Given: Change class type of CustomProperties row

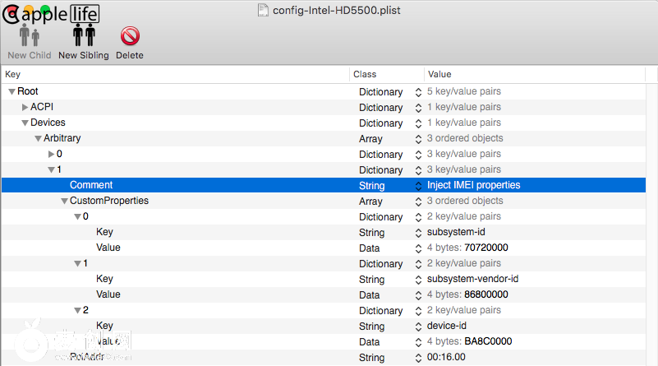Looking at the screenshot, I should tap(418, 202).
